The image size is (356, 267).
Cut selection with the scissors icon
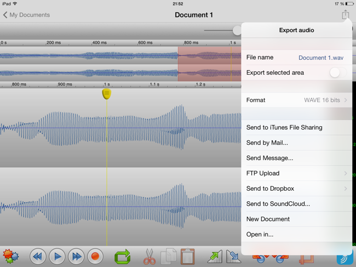[150, 257]
